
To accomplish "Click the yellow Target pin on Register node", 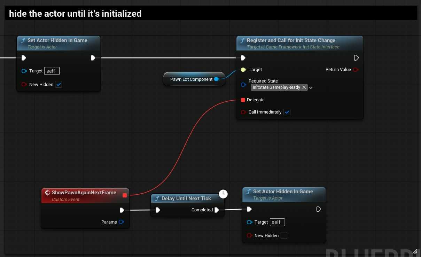I will click(x=243, y=70).
